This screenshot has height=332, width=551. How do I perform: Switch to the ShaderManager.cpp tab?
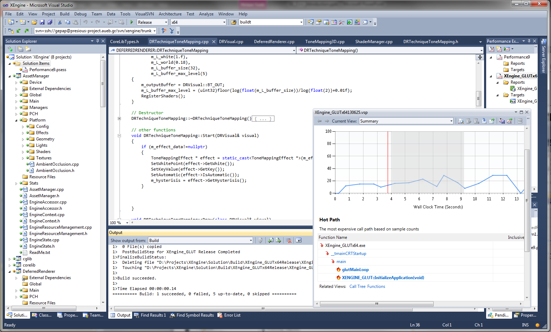click(x=374, y=41)
